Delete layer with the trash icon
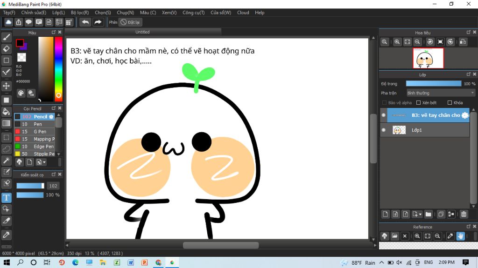 click(x=464, y=214)
